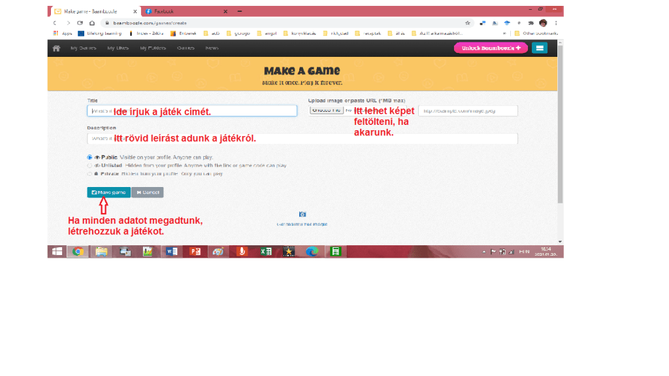The width and height of the screenshot is (669, 376).
Task: Switch to the Facebook browser tab
Action: (x=183, y=11)
